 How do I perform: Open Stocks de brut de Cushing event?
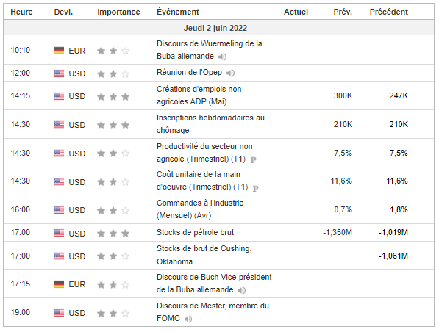point(204,255)
